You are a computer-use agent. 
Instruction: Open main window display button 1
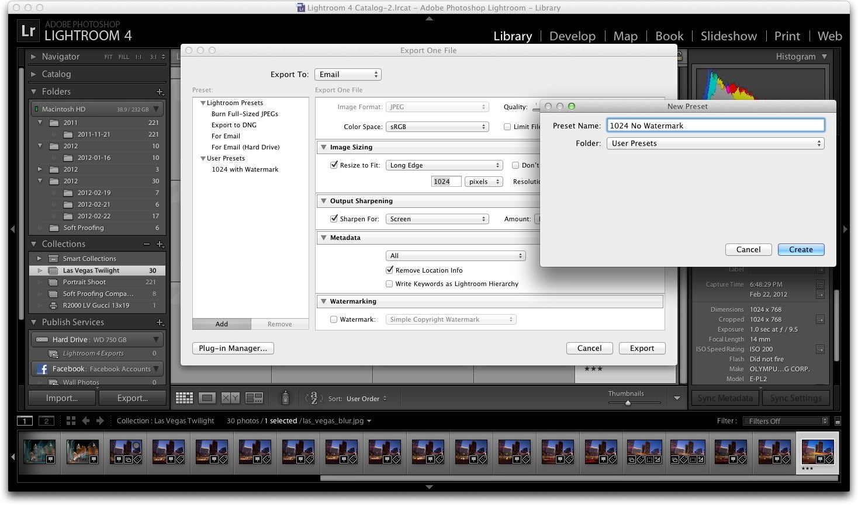point(25,420)
